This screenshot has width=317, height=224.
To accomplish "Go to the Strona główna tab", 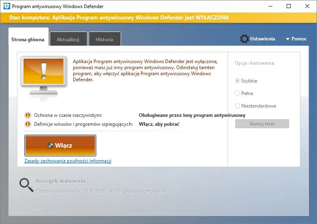I will click(x=28, y=40).
